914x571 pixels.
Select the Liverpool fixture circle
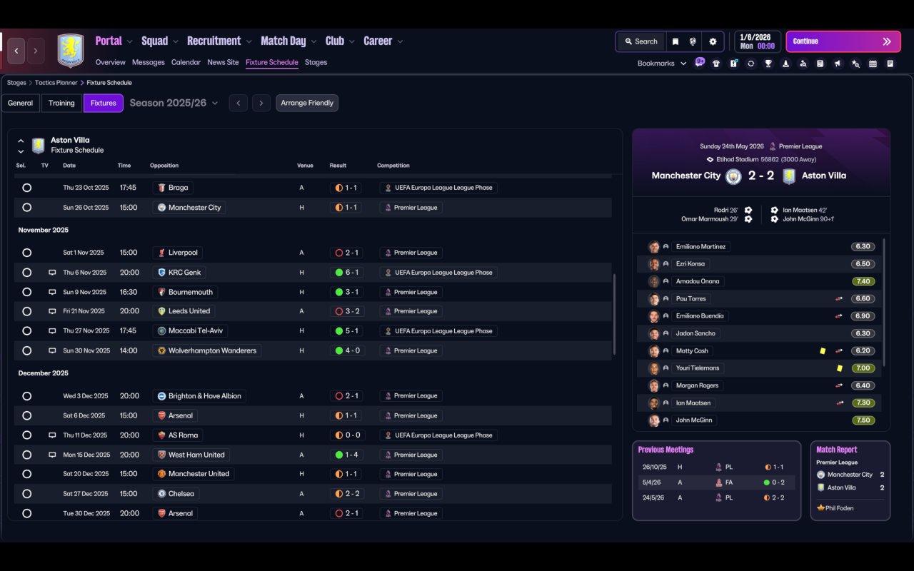coord(26,253)
